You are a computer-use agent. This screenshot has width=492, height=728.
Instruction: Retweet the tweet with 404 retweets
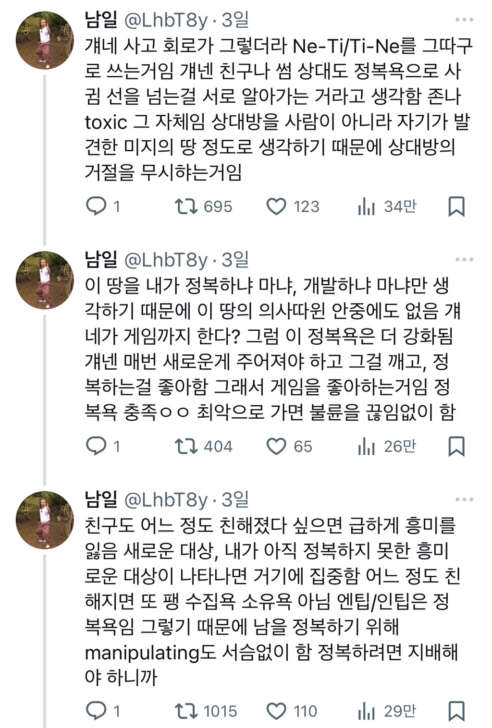click(x=186, y=447)
